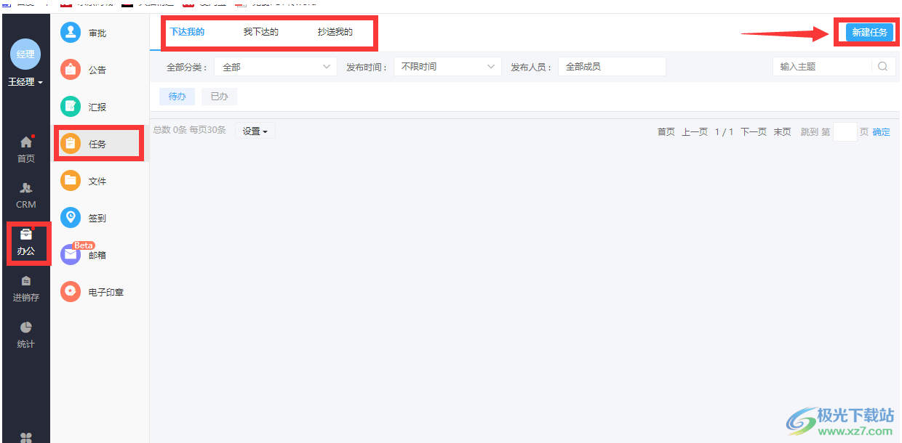902x443 pixels.
Task: Open the apps grid icon at sidebar bottom
Action: 26,437
